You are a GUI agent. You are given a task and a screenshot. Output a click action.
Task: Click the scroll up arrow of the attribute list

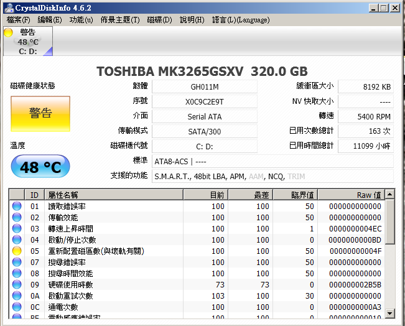pyautogui.click(x=390, y=194)
